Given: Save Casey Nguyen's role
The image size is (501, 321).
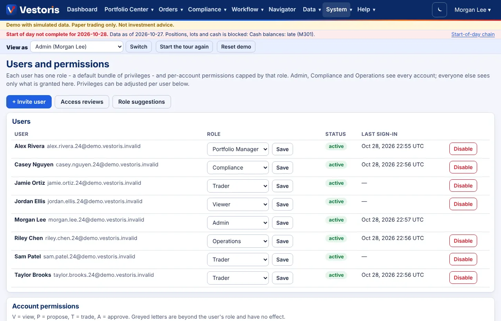Looking at the screenshot, I should [x=283, y=168].
